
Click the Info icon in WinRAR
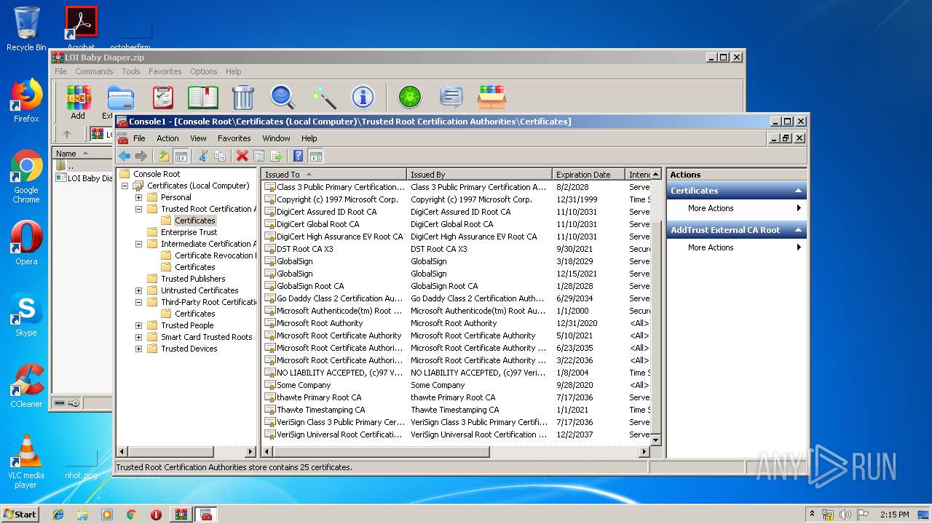pyautogui.click(x=363, y=97)
